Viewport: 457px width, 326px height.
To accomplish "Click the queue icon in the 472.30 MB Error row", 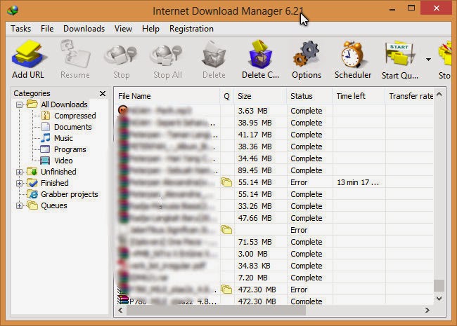I will tap(226, 290).
